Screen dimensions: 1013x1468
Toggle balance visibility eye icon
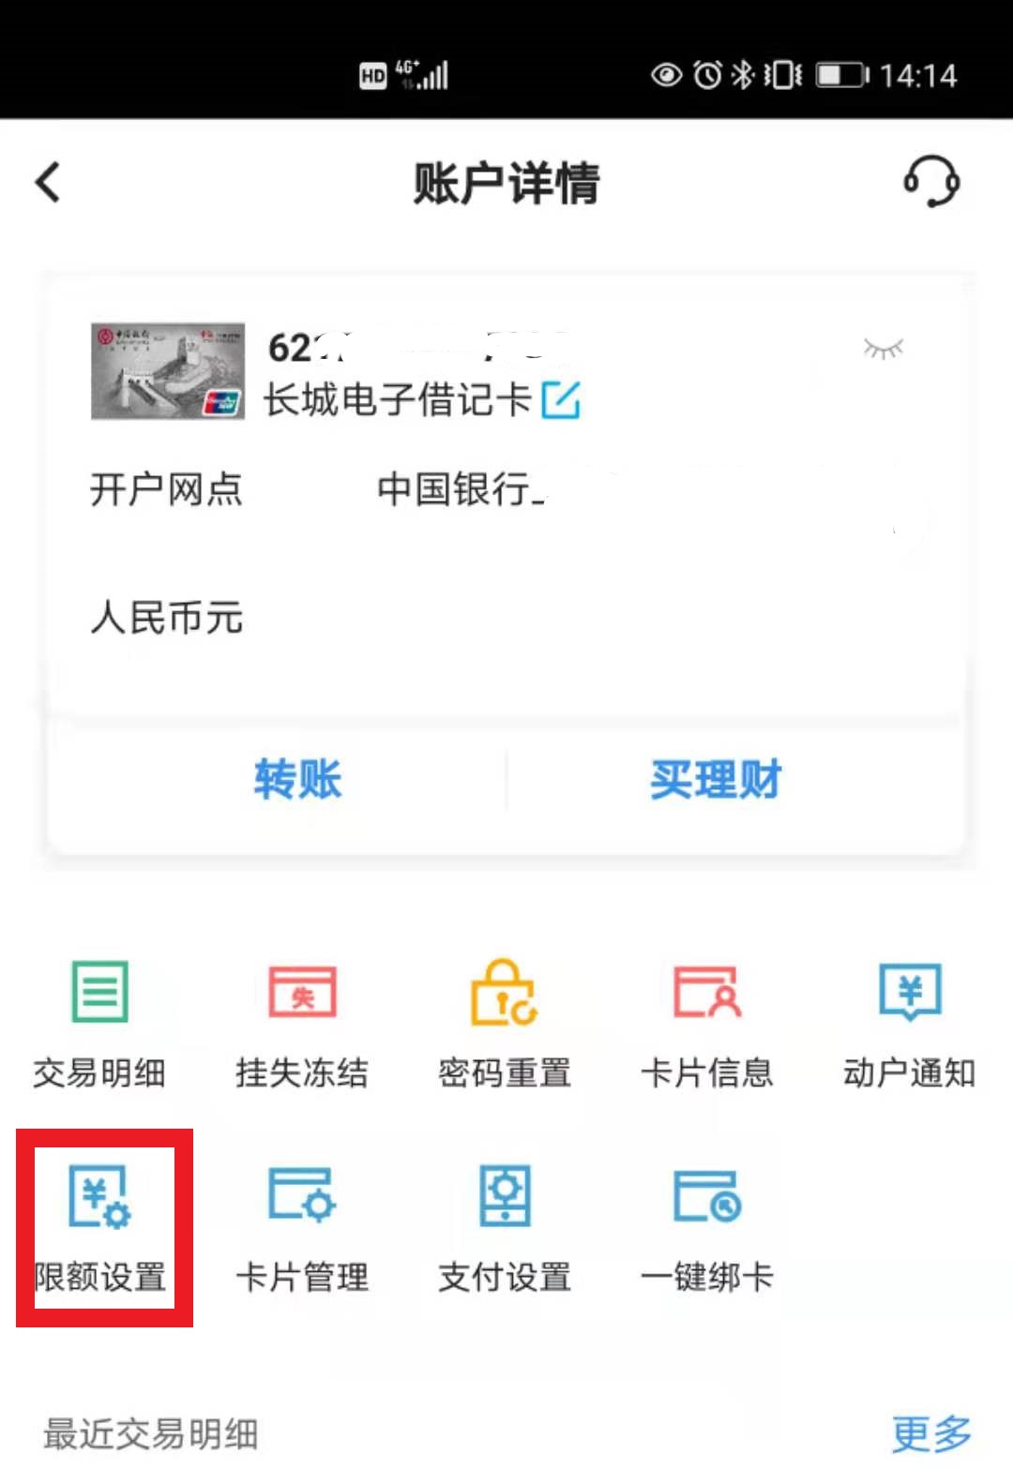click(x=883, y=349)
